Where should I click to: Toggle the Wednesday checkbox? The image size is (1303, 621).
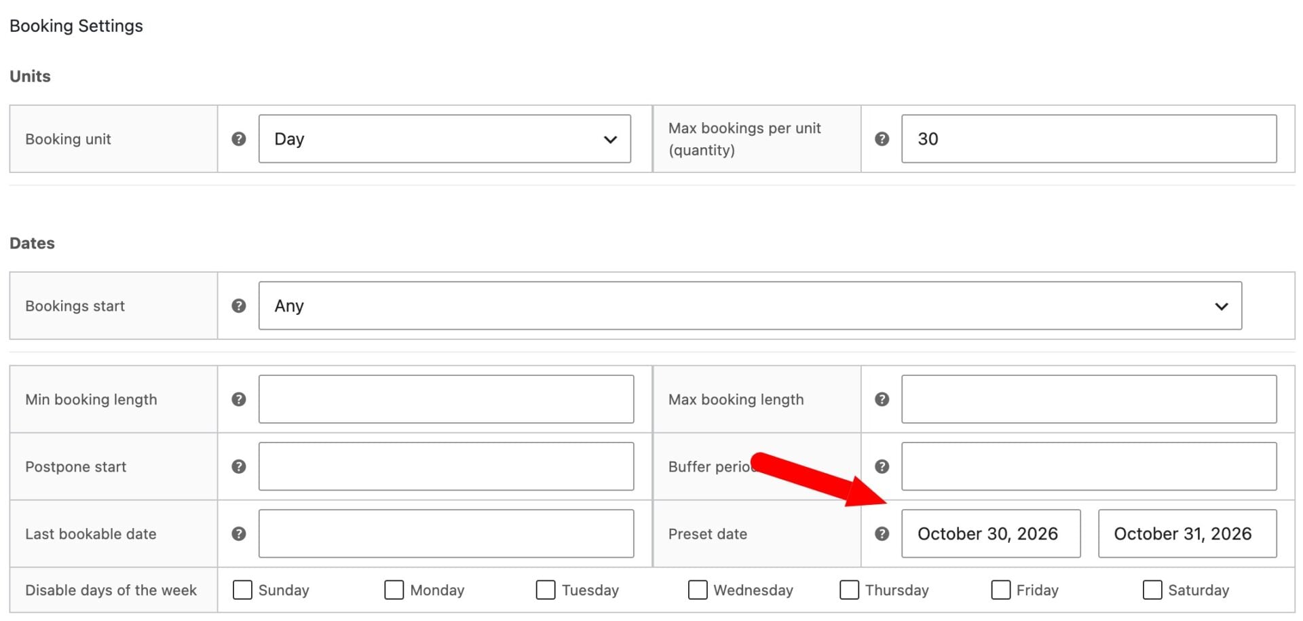pos(698,590)
